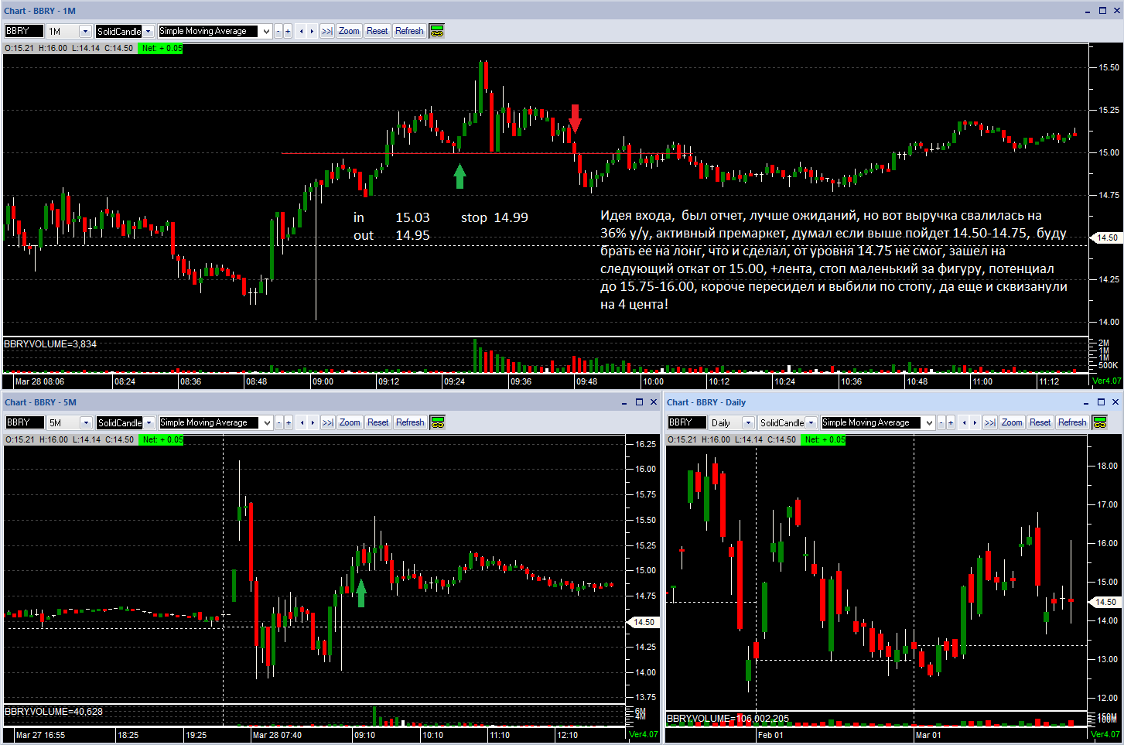Viewport: 1124px width, 745px height.
Task: Click BBRY symbol field in 5M chart
Action: 25,422
